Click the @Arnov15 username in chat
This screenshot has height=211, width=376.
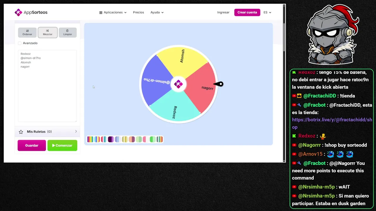[310, 154]
